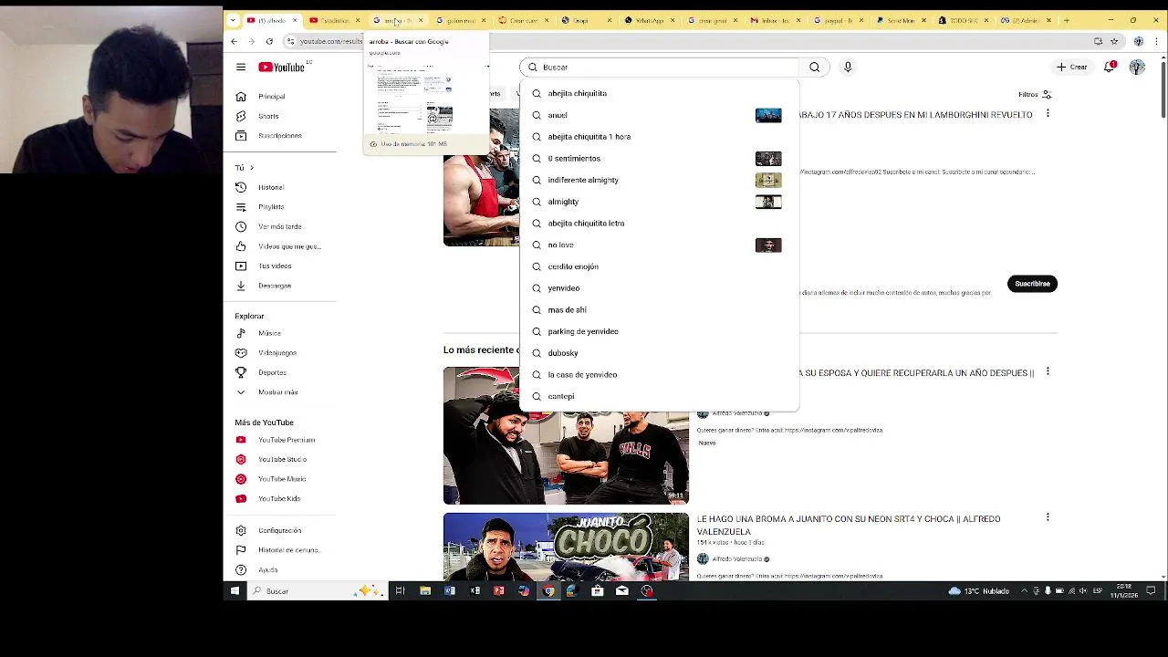
Task: Click the Suscribirse button
Action: pos(1033,284)
